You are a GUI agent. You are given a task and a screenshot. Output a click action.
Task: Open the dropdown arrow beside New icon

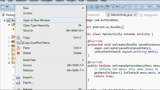pyautogui.click(x=7, y=7)
